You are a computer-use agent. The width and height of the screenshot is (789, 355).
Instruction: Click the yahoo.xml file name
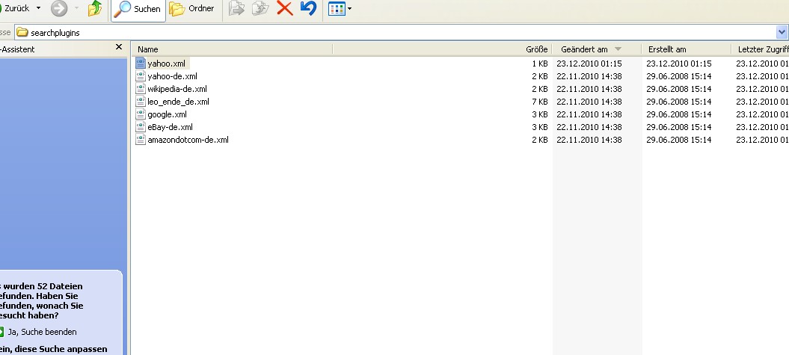tap(167, 64)
